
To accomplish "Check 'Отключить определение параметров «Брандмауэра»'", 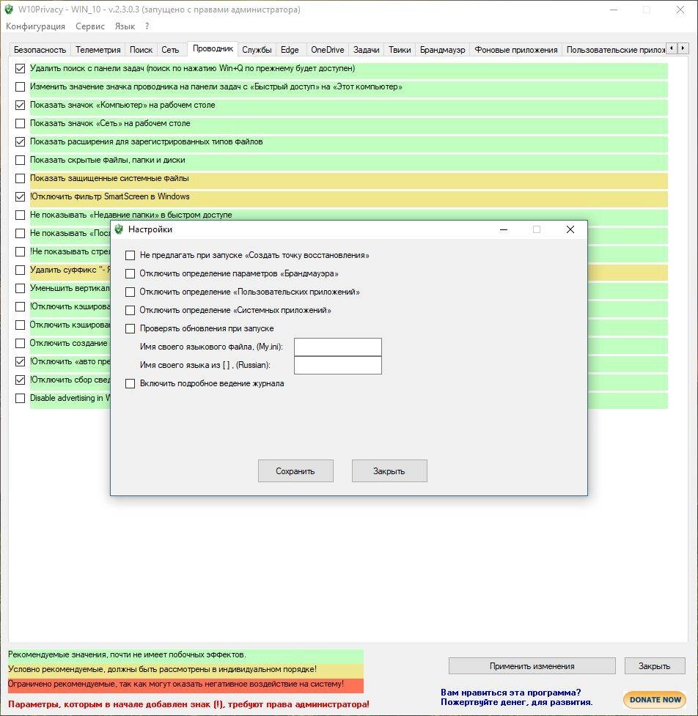I will [131, 273].
